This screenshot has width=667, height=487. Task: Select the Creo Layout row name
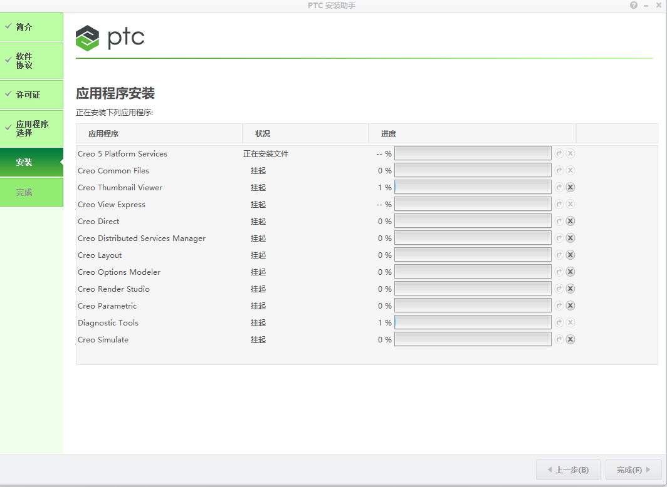(100, 255)
